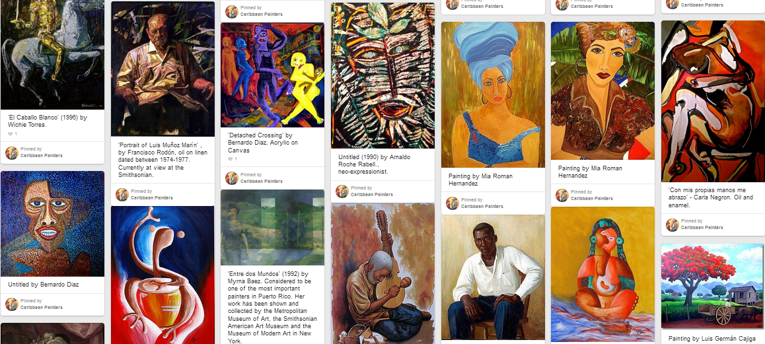765x344 pixels.
Task: Open the blue turban woman painting
Action: pyautogui.click(x=493, y=94)
